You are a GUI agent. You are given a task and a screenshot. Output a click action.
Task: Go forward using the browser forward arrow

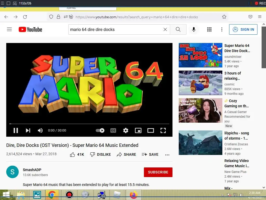16,17
